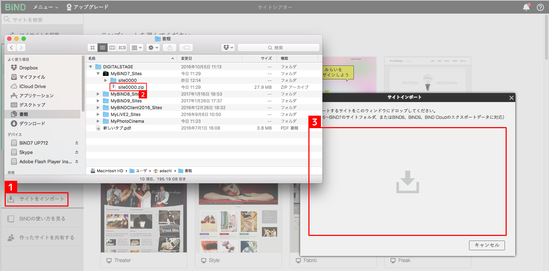Viewport: 549px width, 271px height.
Task: Expand MyPhotoCinema folder
Action: [x=98, y=121]
